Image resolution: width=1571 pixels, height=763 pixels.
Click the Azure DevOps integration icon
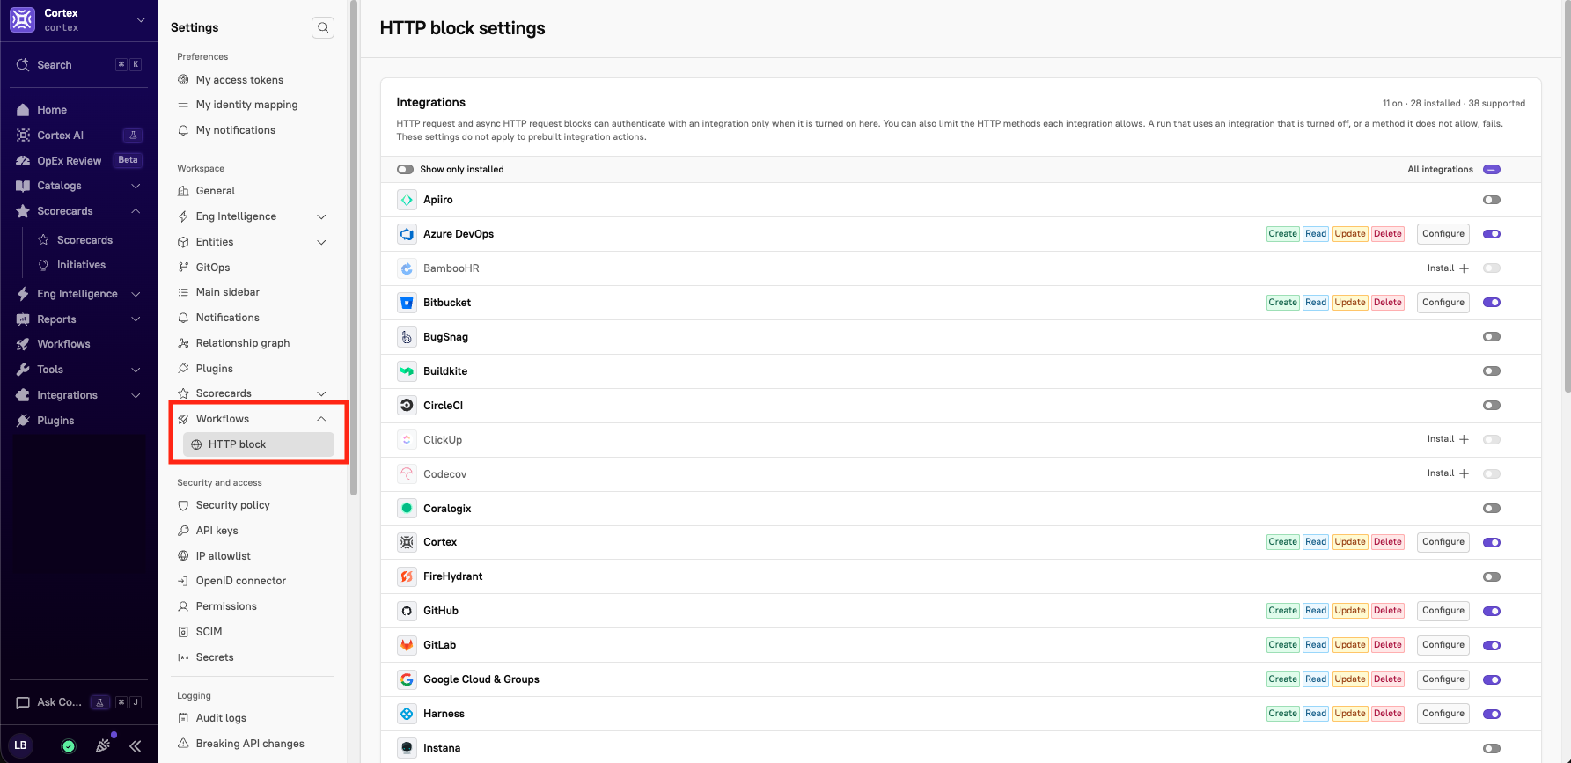tap(407, 234)
